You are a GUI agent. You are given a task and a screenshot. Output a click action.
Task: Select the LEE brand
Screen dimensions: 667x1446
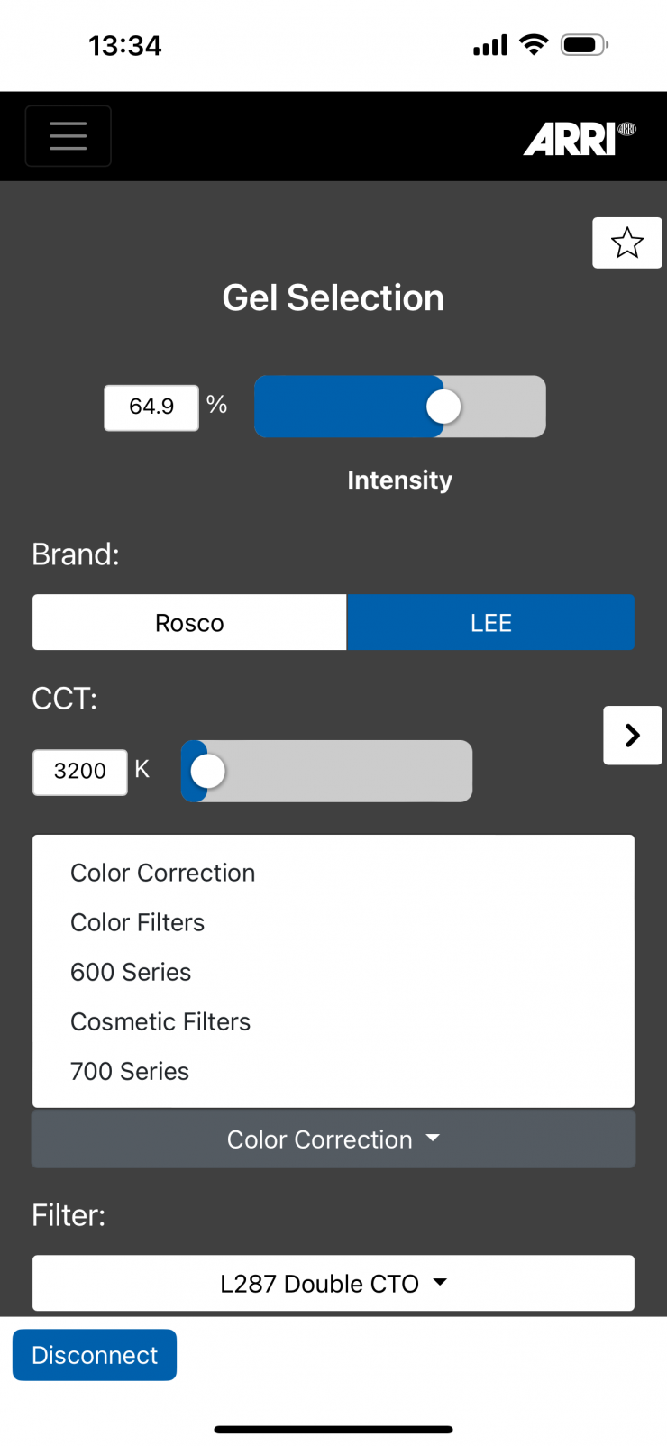pos(490,623)
